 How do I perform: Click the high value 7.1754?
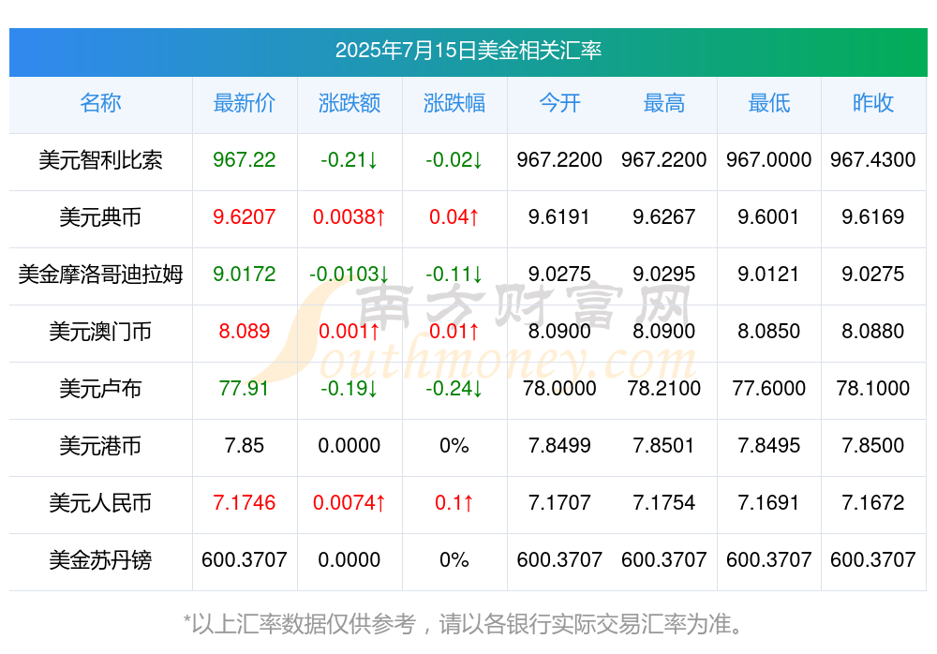click(664, 503)
